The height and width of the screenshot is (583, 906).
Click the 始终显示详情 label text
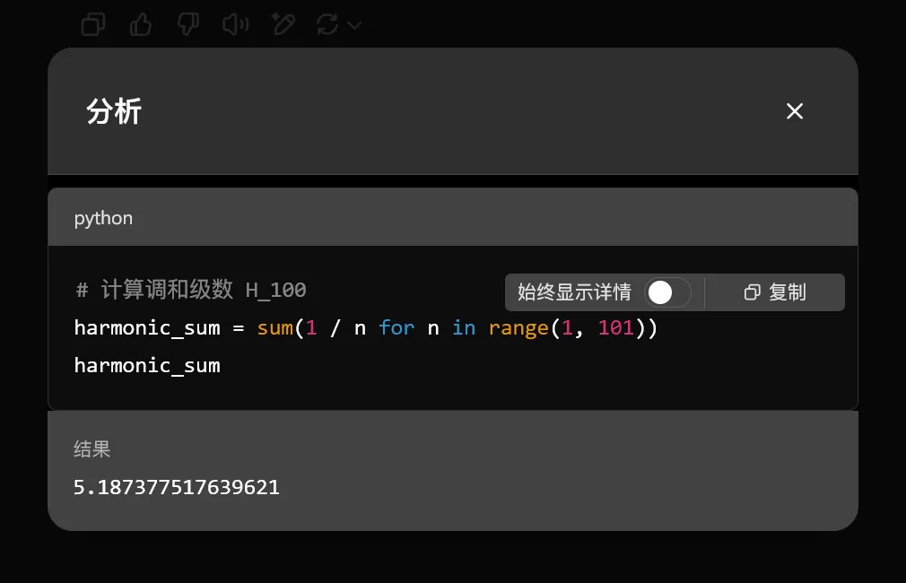(574, 292)
